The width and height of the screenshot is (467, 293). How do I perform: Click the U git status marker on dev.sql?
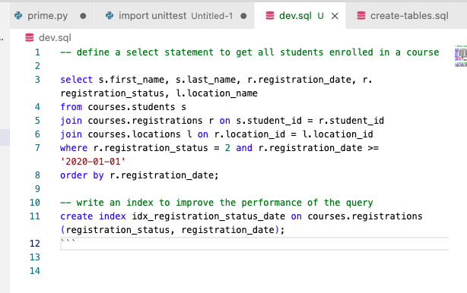click(320, 16)
